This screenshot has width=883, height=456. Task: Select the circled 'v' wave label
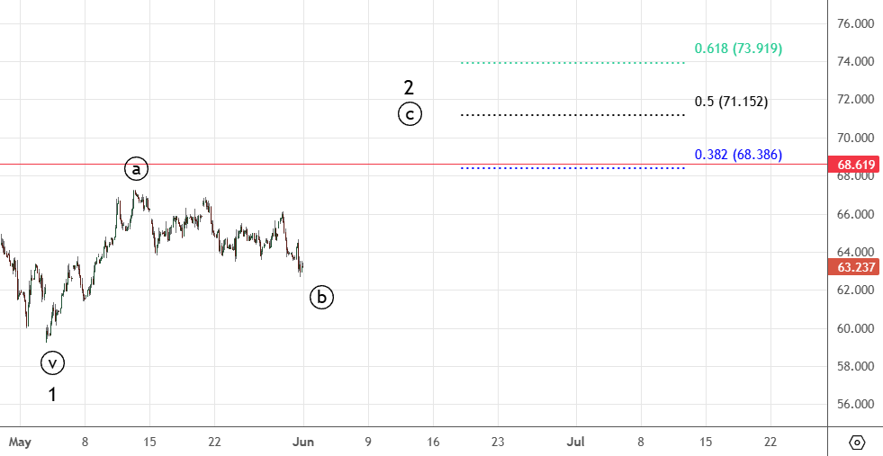(52, 363)
